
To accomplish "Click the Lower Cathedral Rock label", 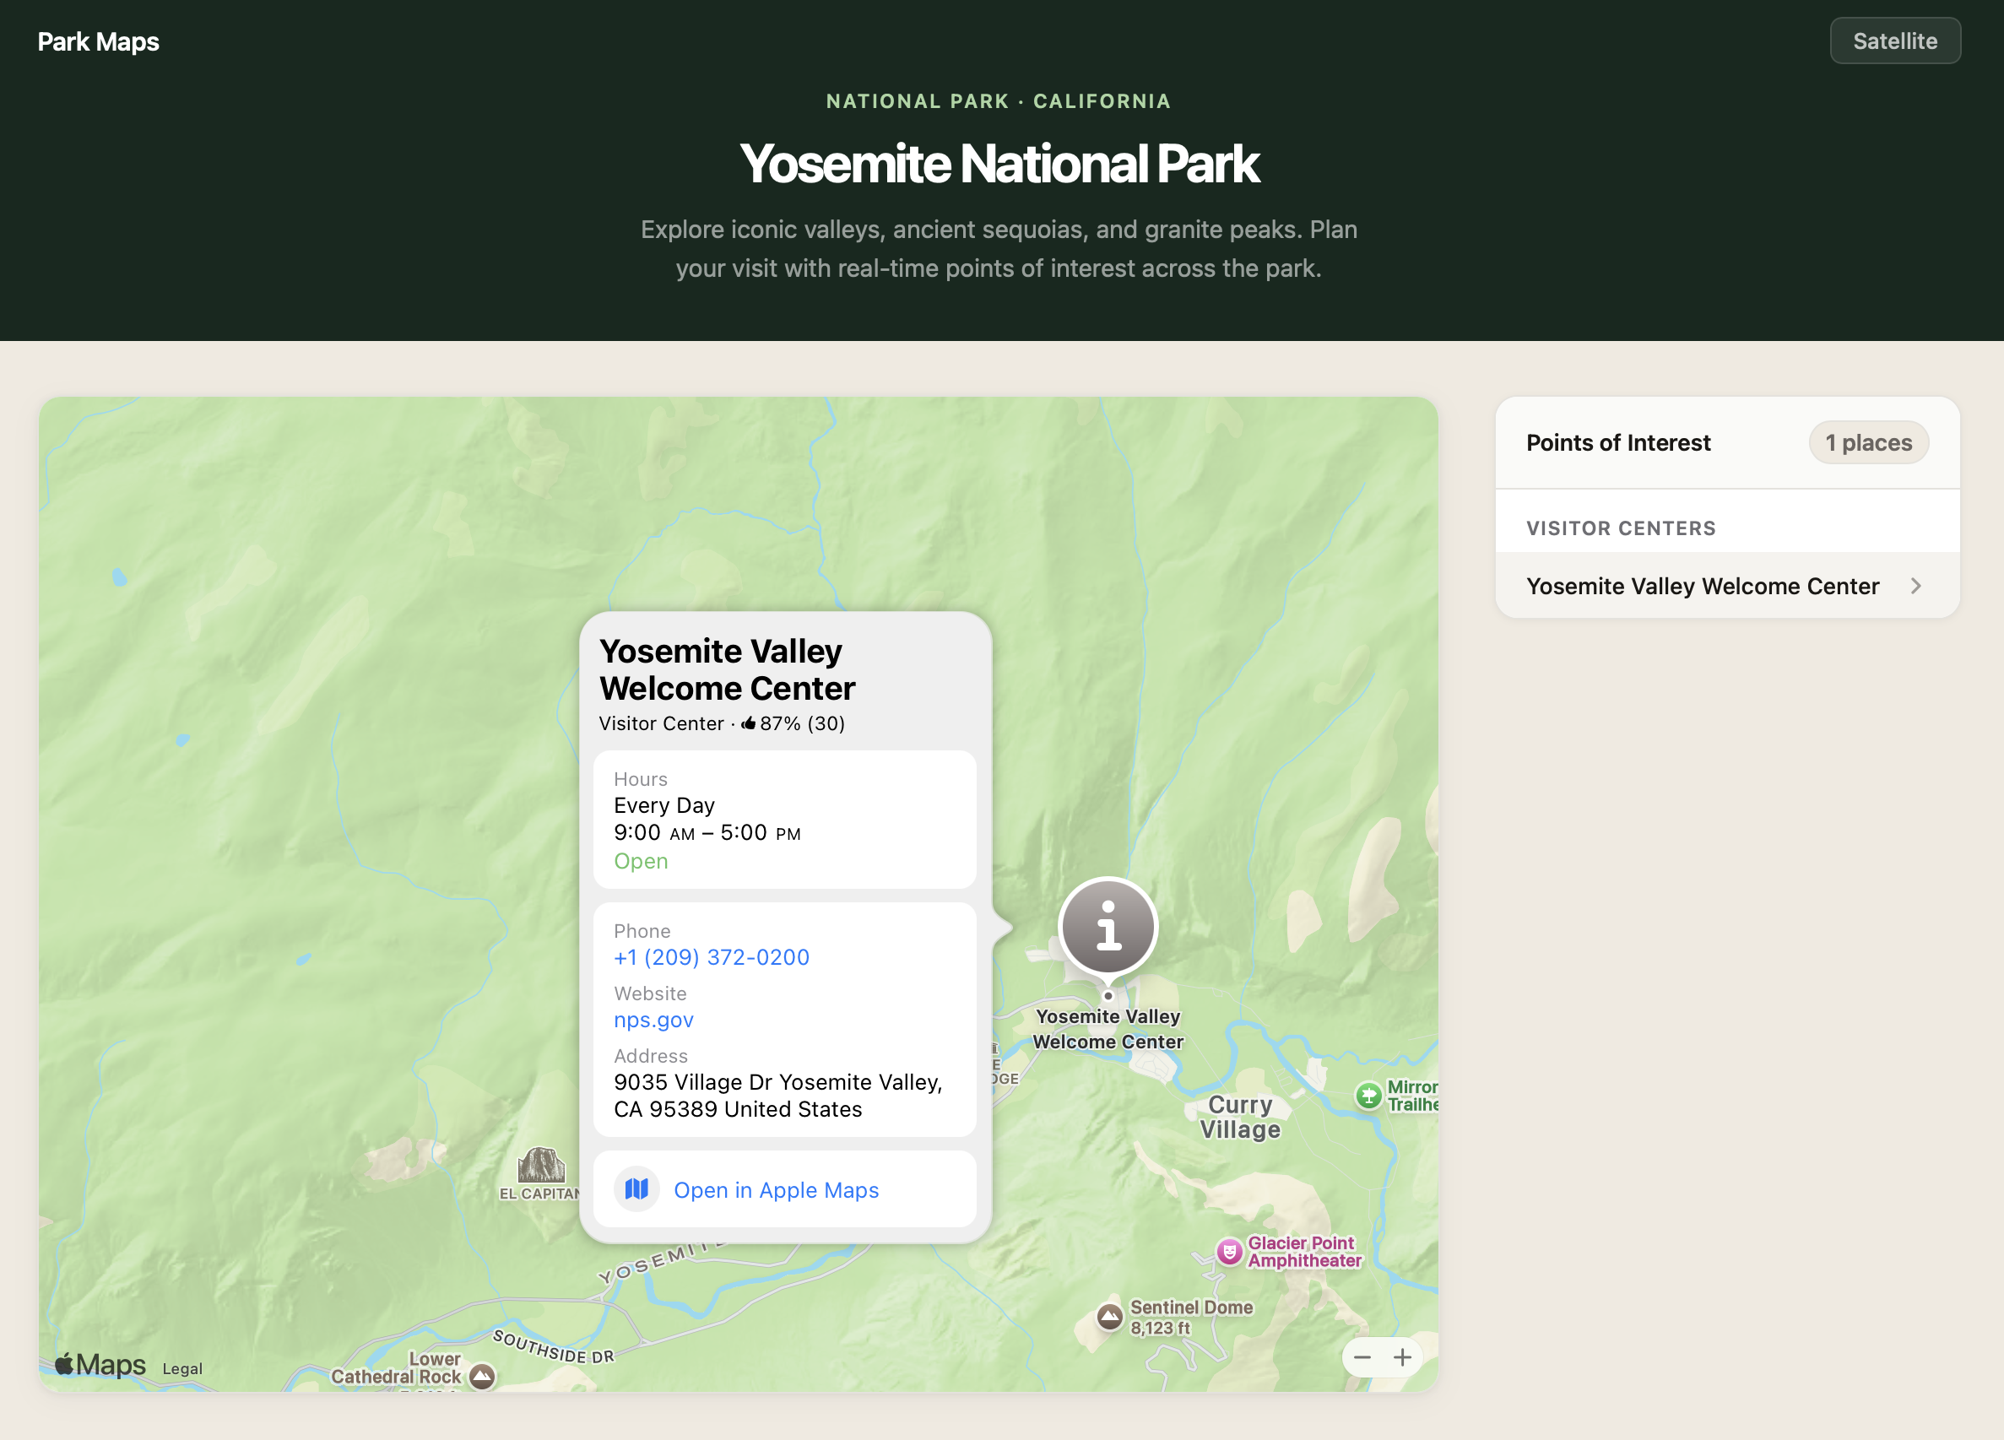I will pyautogui.click(x=396, y=1367).
